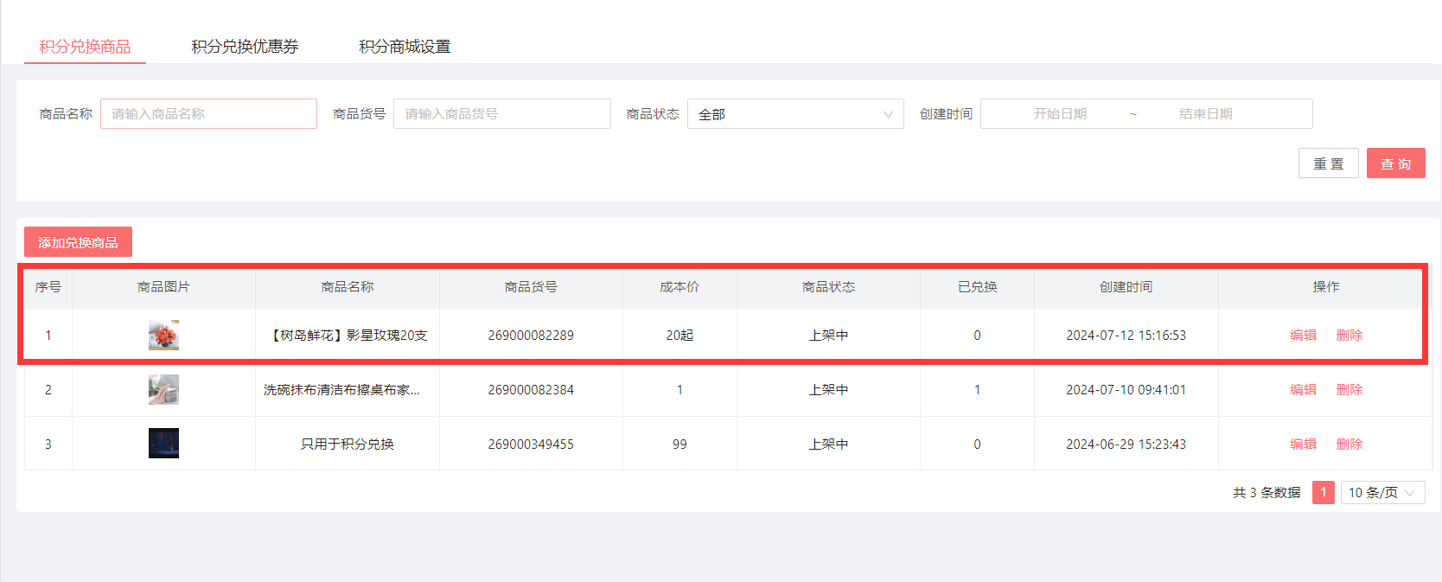
Task: Edit the 洗碗抹布 product row
Action: pos(1303,390)
